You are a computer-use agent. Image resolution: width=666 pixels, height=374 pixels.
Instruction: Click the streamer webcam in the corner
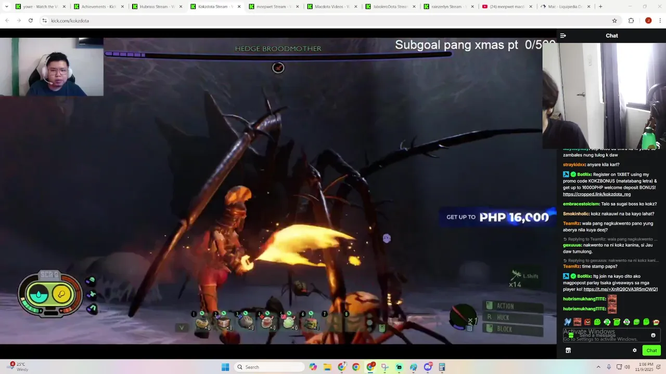click(52, 67)
